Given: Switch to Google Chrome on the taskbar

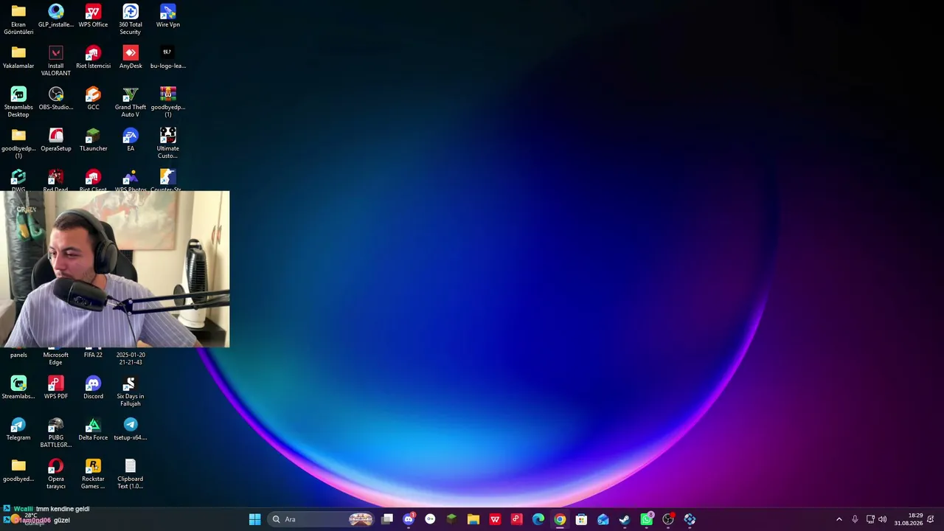Looking at the screenshot, I should (x=560, y=519).
